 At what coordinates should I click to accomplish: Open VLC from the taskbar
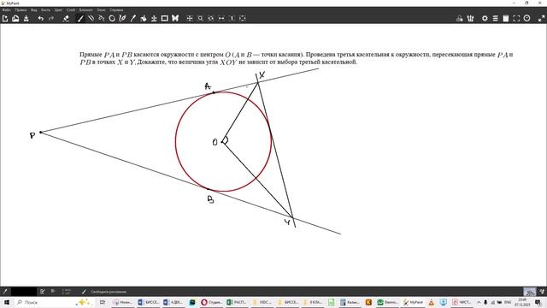[432, 302]
